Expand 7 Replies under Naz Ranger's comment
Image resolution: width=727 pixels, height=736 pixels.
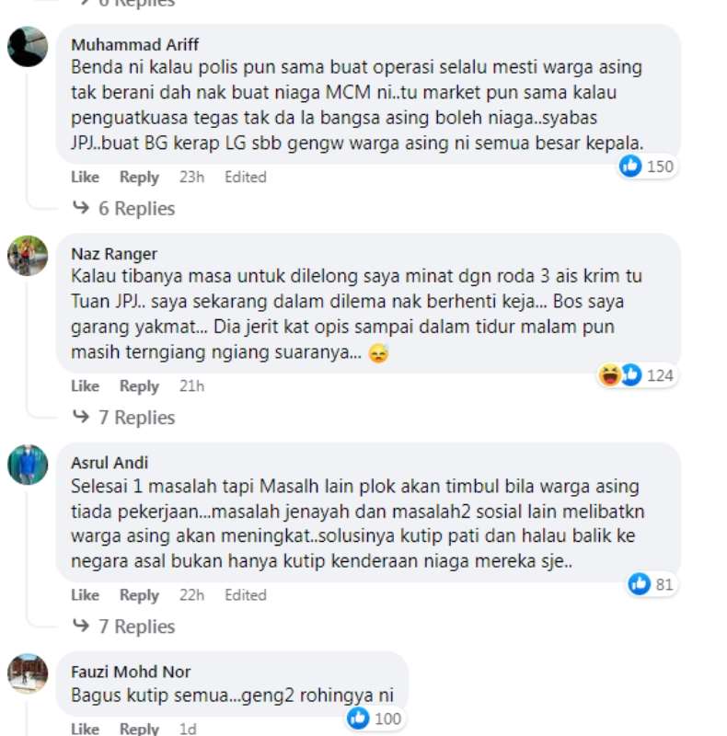(x=136, y=418)
